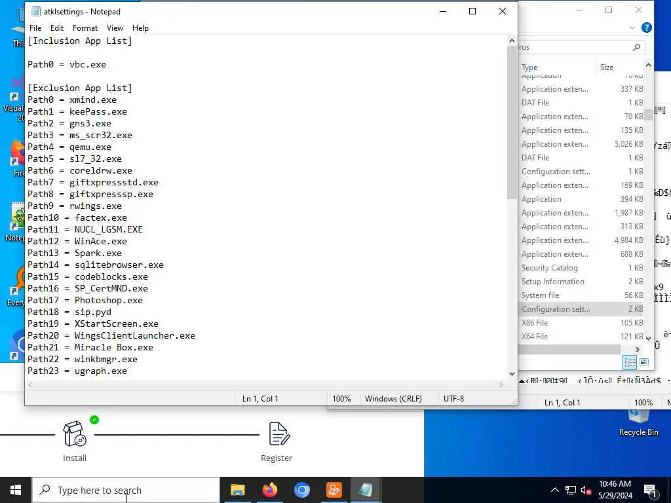
Task: Switch Explorer to details view icon
Action: click(630, 362)
